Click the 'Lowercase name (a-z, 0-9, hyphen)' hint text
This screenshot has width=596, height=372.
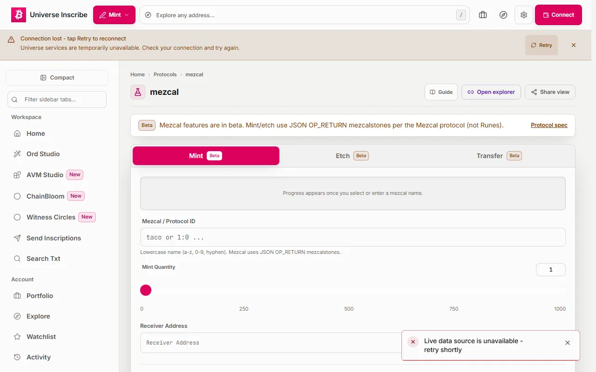pyautogui.click(x=240, y=252)
